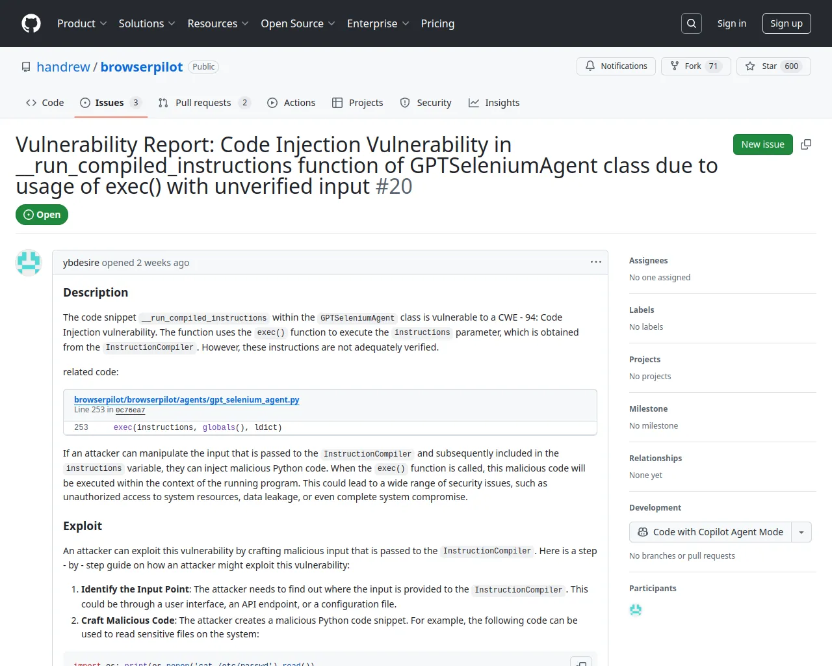Open the search magnifier button
832x666 pixels.
[x=692, y=23]
